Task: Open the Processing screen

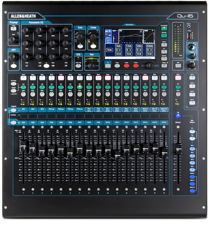Action: 164,28
